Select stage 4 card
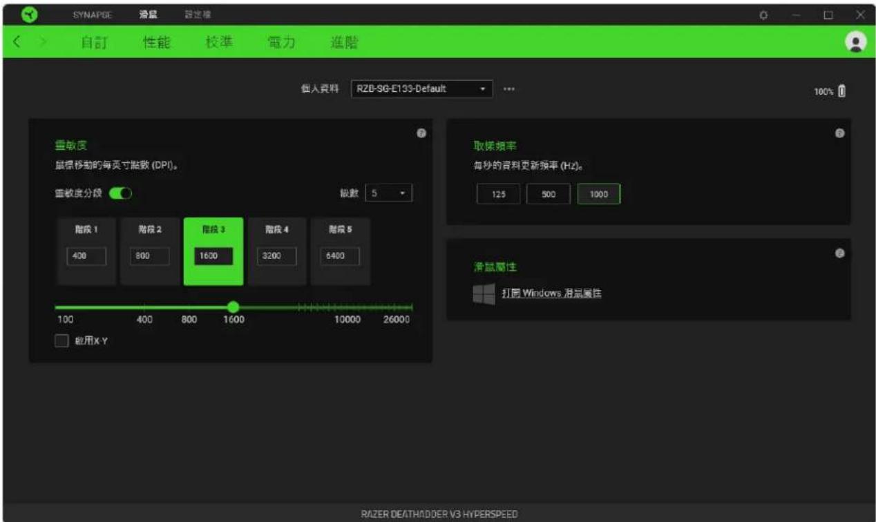876x522 pixels. pos(277,251)
